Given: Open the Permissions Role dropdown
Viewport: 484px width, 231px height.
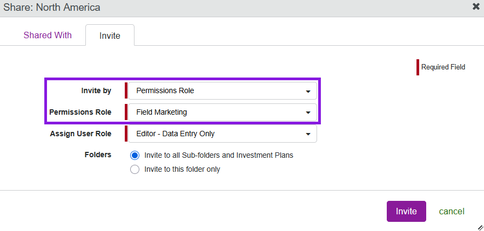Looking at the screenshot, I should pos(223,113).
